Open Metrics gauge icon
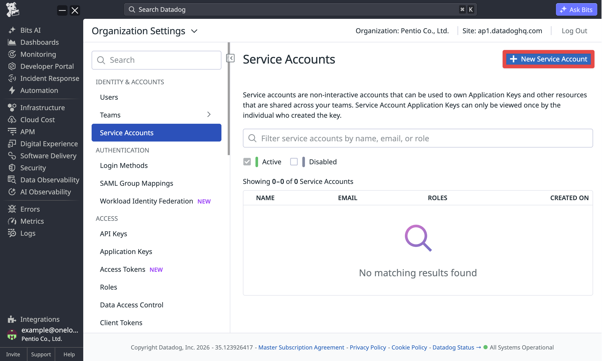The height and width of the screenshot is (361, 602). pos(12,221)
